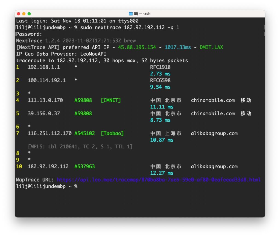Click hop 2 address 100.114.192.1

point(46,80)
